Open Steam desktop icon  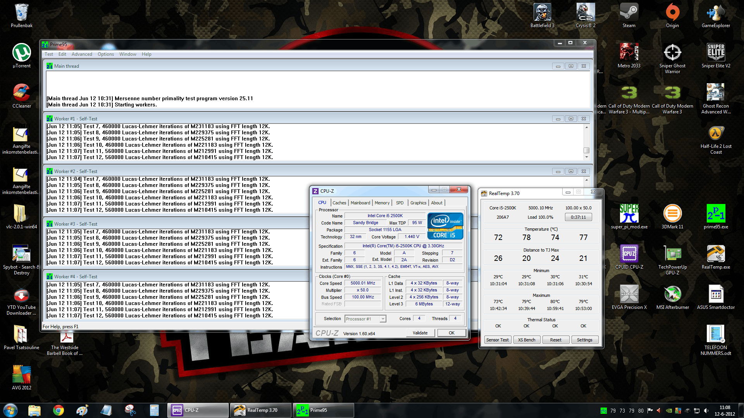(x=629, y=15)
